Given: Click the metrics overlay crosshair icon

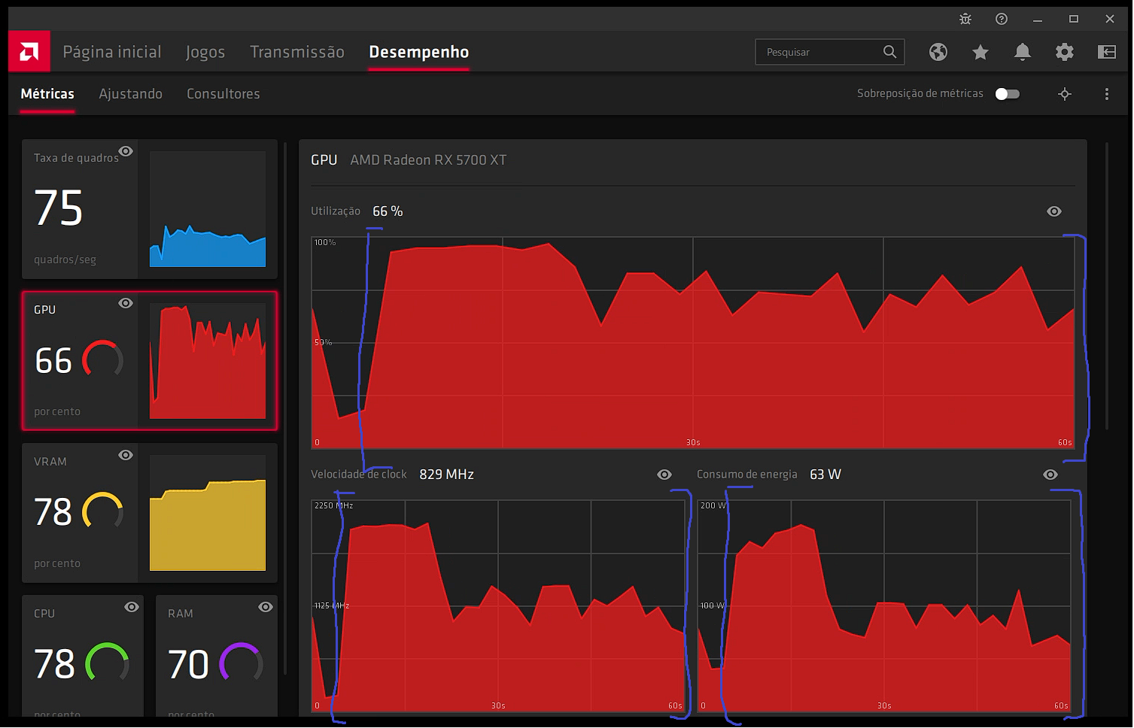Looking at the screenshot, I should tap(1065, 94).
